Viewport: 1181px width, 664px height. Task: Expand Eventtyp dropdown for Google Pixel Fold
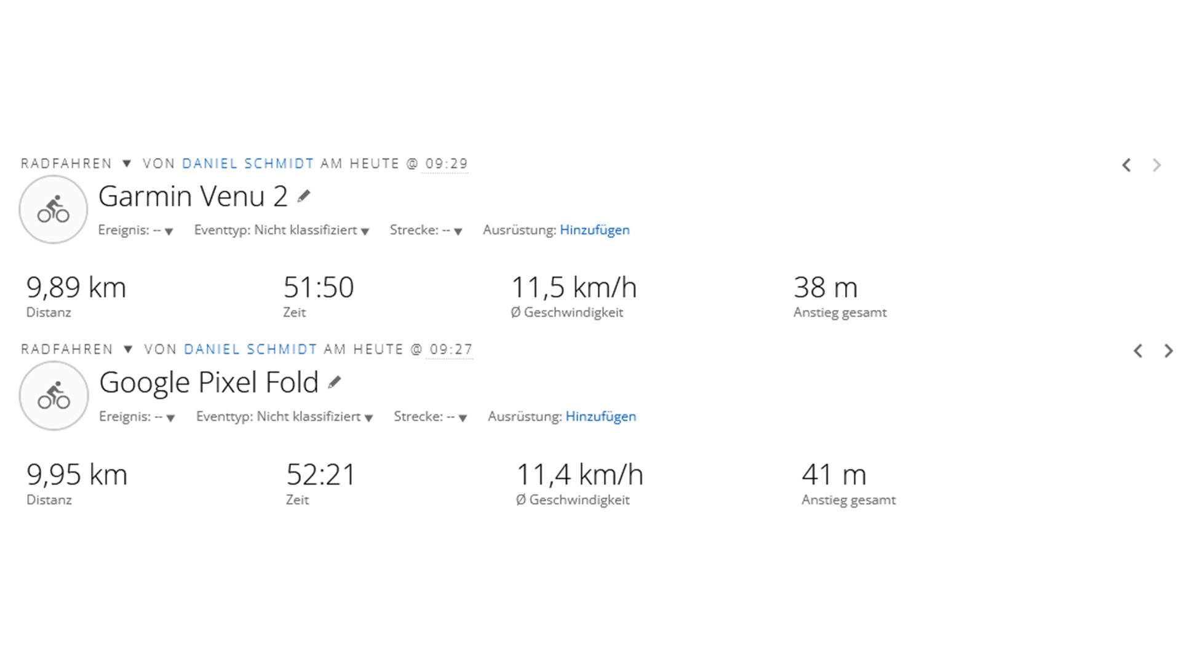(x=368, y=418)
